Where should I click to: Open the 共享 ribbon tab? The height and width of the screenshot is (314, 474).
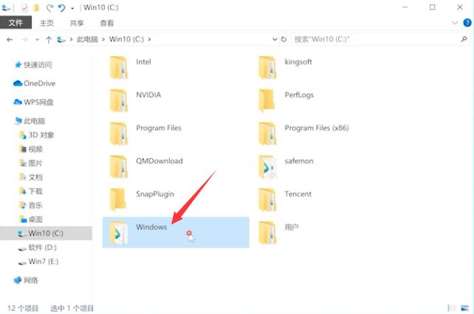[x=77, y=23]
